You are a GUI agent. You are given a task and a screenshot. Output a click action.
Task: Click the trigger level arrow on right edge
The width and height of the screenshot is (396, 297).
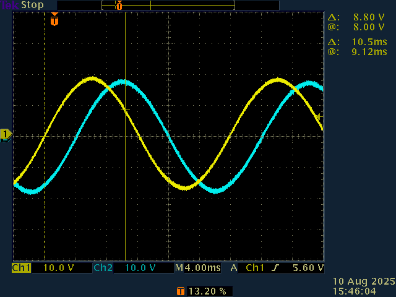[x=319, y=116]
